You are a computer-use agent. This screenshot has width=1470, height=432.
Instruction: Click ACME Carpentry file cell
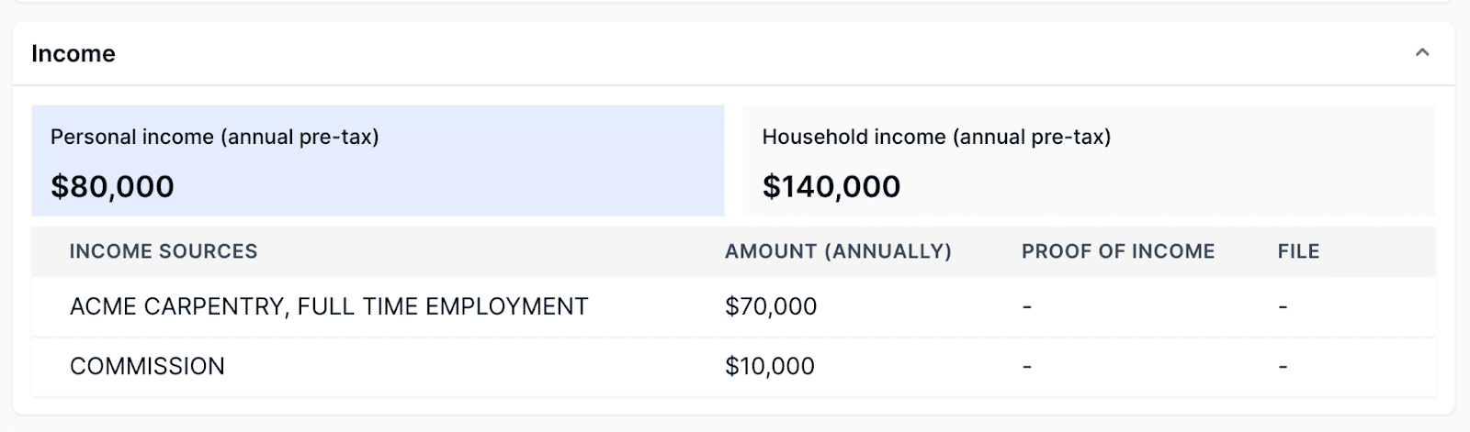1283,306
